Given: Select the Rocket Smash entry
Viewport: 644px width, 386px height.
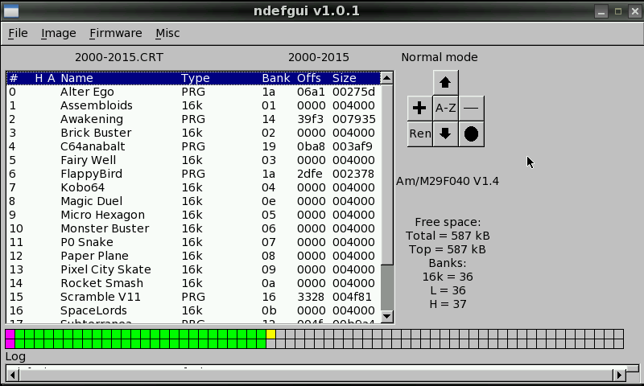Looking at the screenshot, I should tap(193, 283).
